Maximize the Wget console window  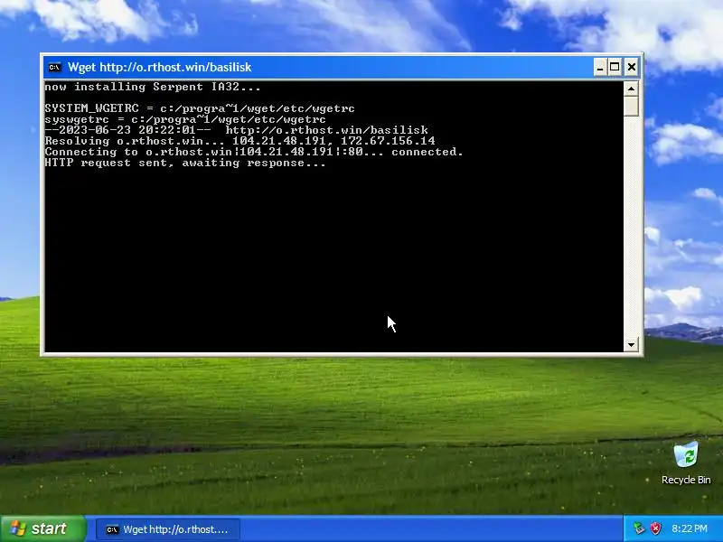[615, 67]
